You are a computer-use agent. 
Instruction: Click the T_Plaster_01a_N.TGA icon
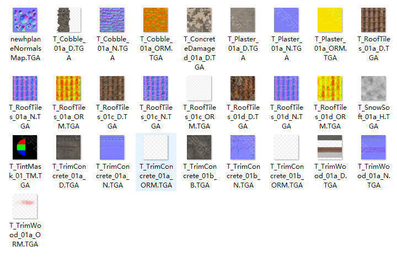[x=286, y=20]
